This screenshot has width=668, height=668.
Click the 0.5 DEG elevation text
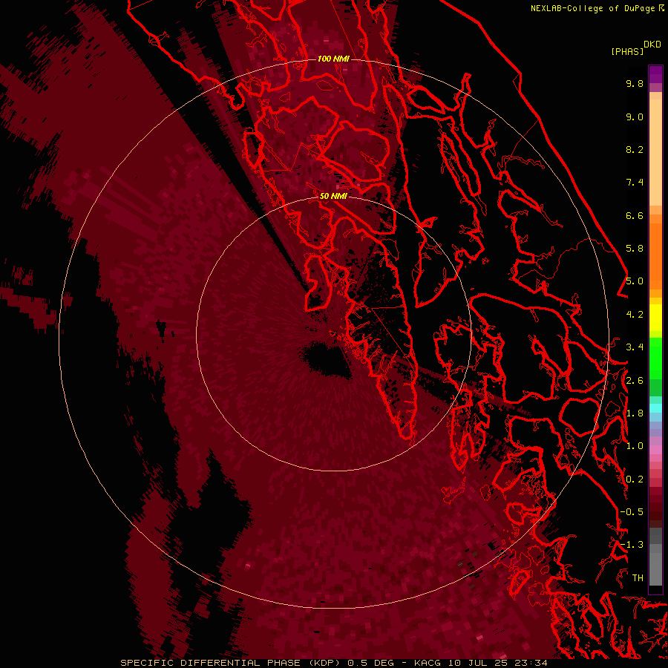(x=370, y=663)
